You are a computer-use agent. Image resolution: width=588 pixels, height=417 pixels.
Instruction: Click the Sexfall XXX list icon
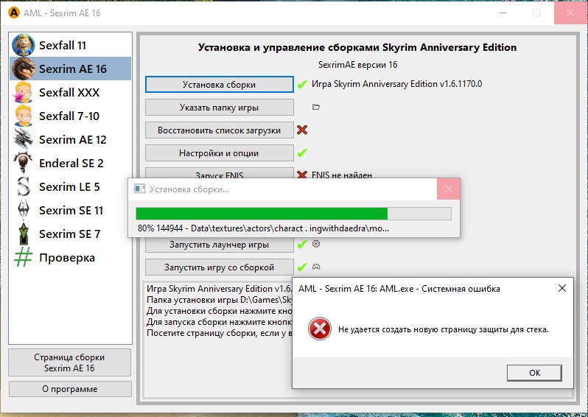coord(24,93)
